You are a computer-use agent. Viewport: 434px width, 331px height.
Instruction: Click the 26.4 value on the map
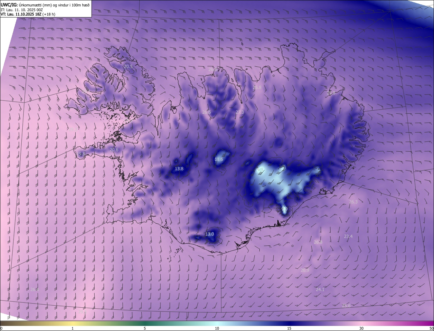pyautogui.click(x=35, y=290)
